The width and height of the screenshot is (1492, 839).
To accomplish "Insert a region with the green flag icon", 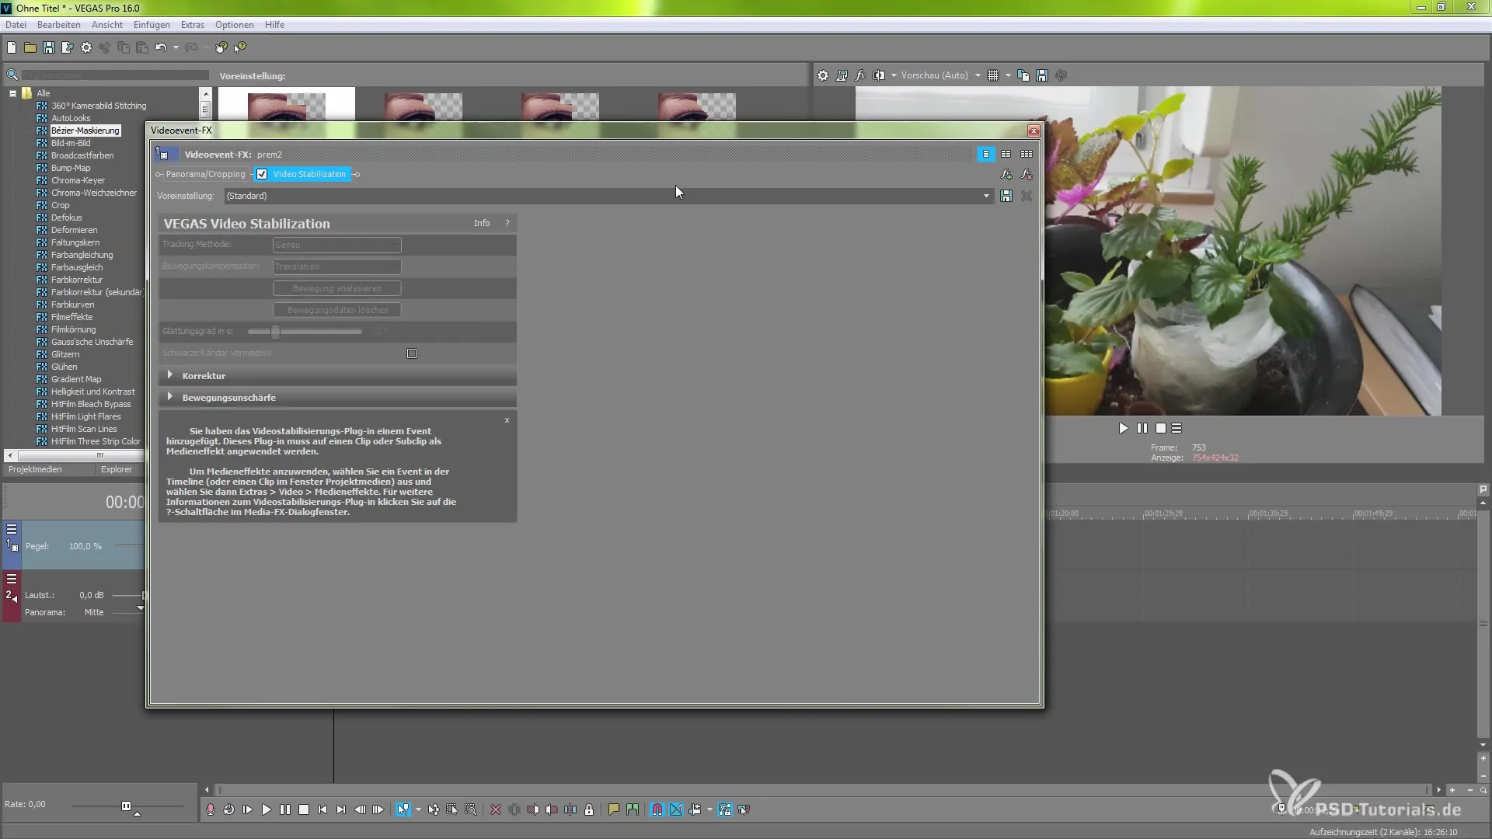I will [633, 809].
